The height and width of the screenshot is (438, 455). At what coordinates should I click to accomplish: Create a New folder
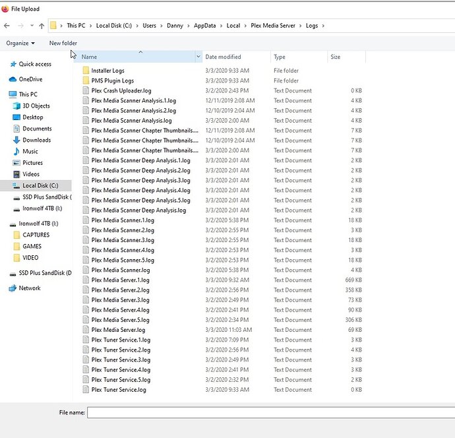point(63,44)
